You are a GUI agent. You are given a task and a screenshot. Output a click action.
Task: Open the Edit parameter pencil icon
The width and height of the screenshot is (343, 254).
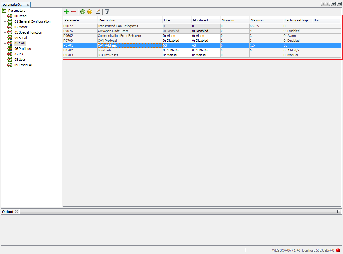(98, 11)
